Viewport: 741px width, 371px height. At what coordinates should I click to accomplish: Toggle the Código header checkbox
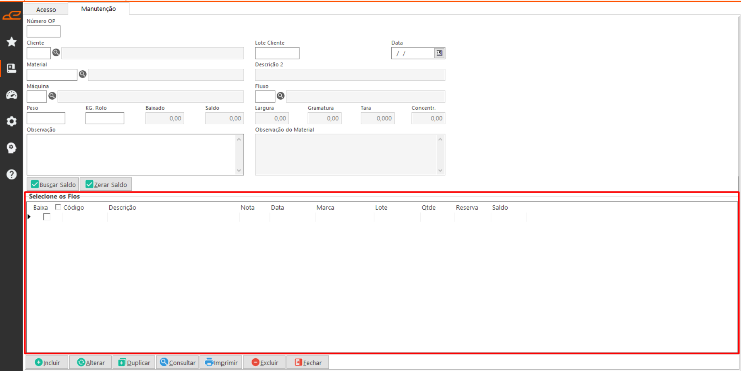(x=58, y=207)
